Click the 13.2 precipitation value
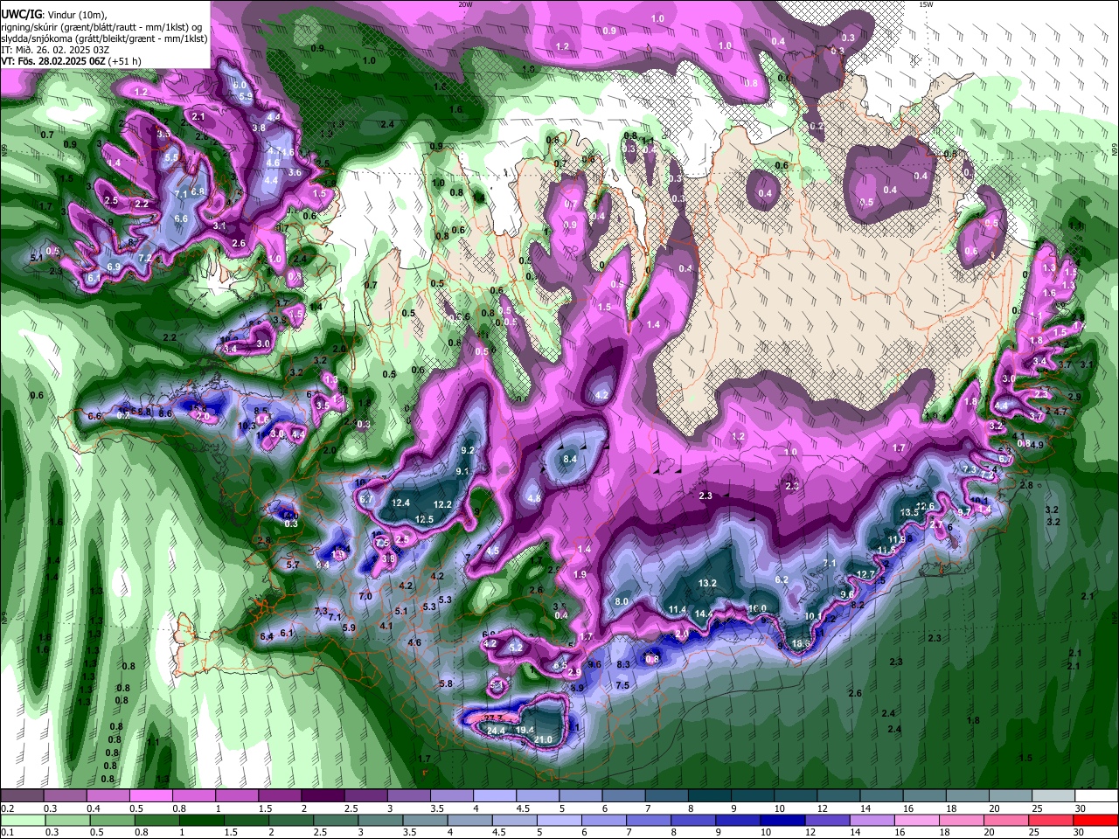 pos(707,583)
